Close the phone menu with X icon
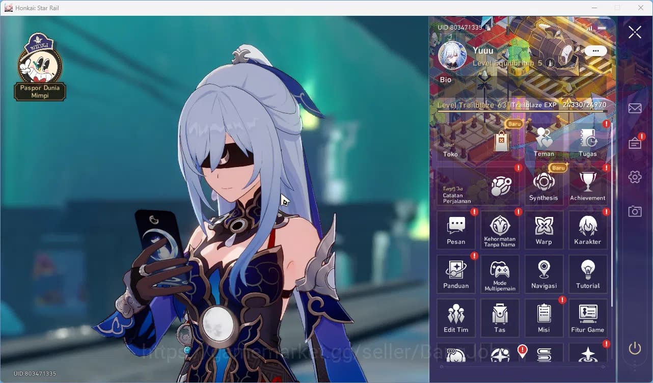 (635, 33)
